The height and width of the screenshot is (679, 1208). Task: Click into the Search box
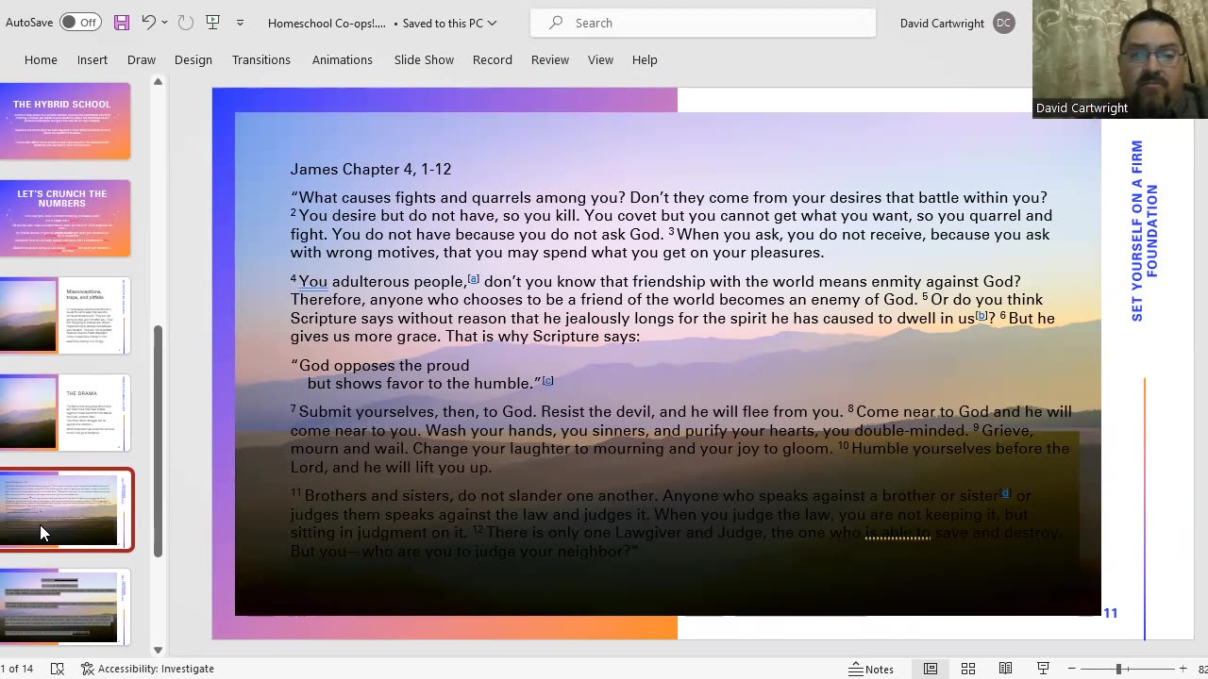pos(703,23)
